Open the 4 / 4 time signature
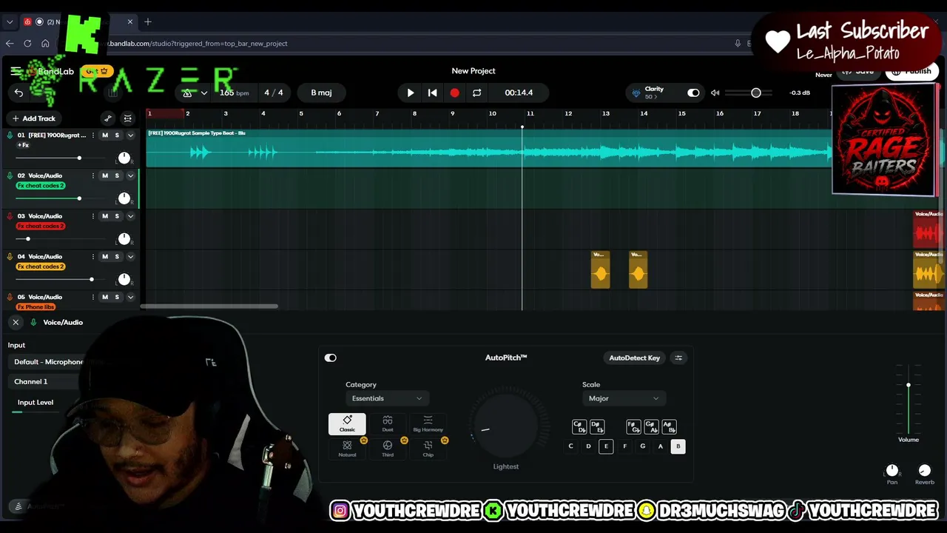Screen dimensions: 947x533 274,93
